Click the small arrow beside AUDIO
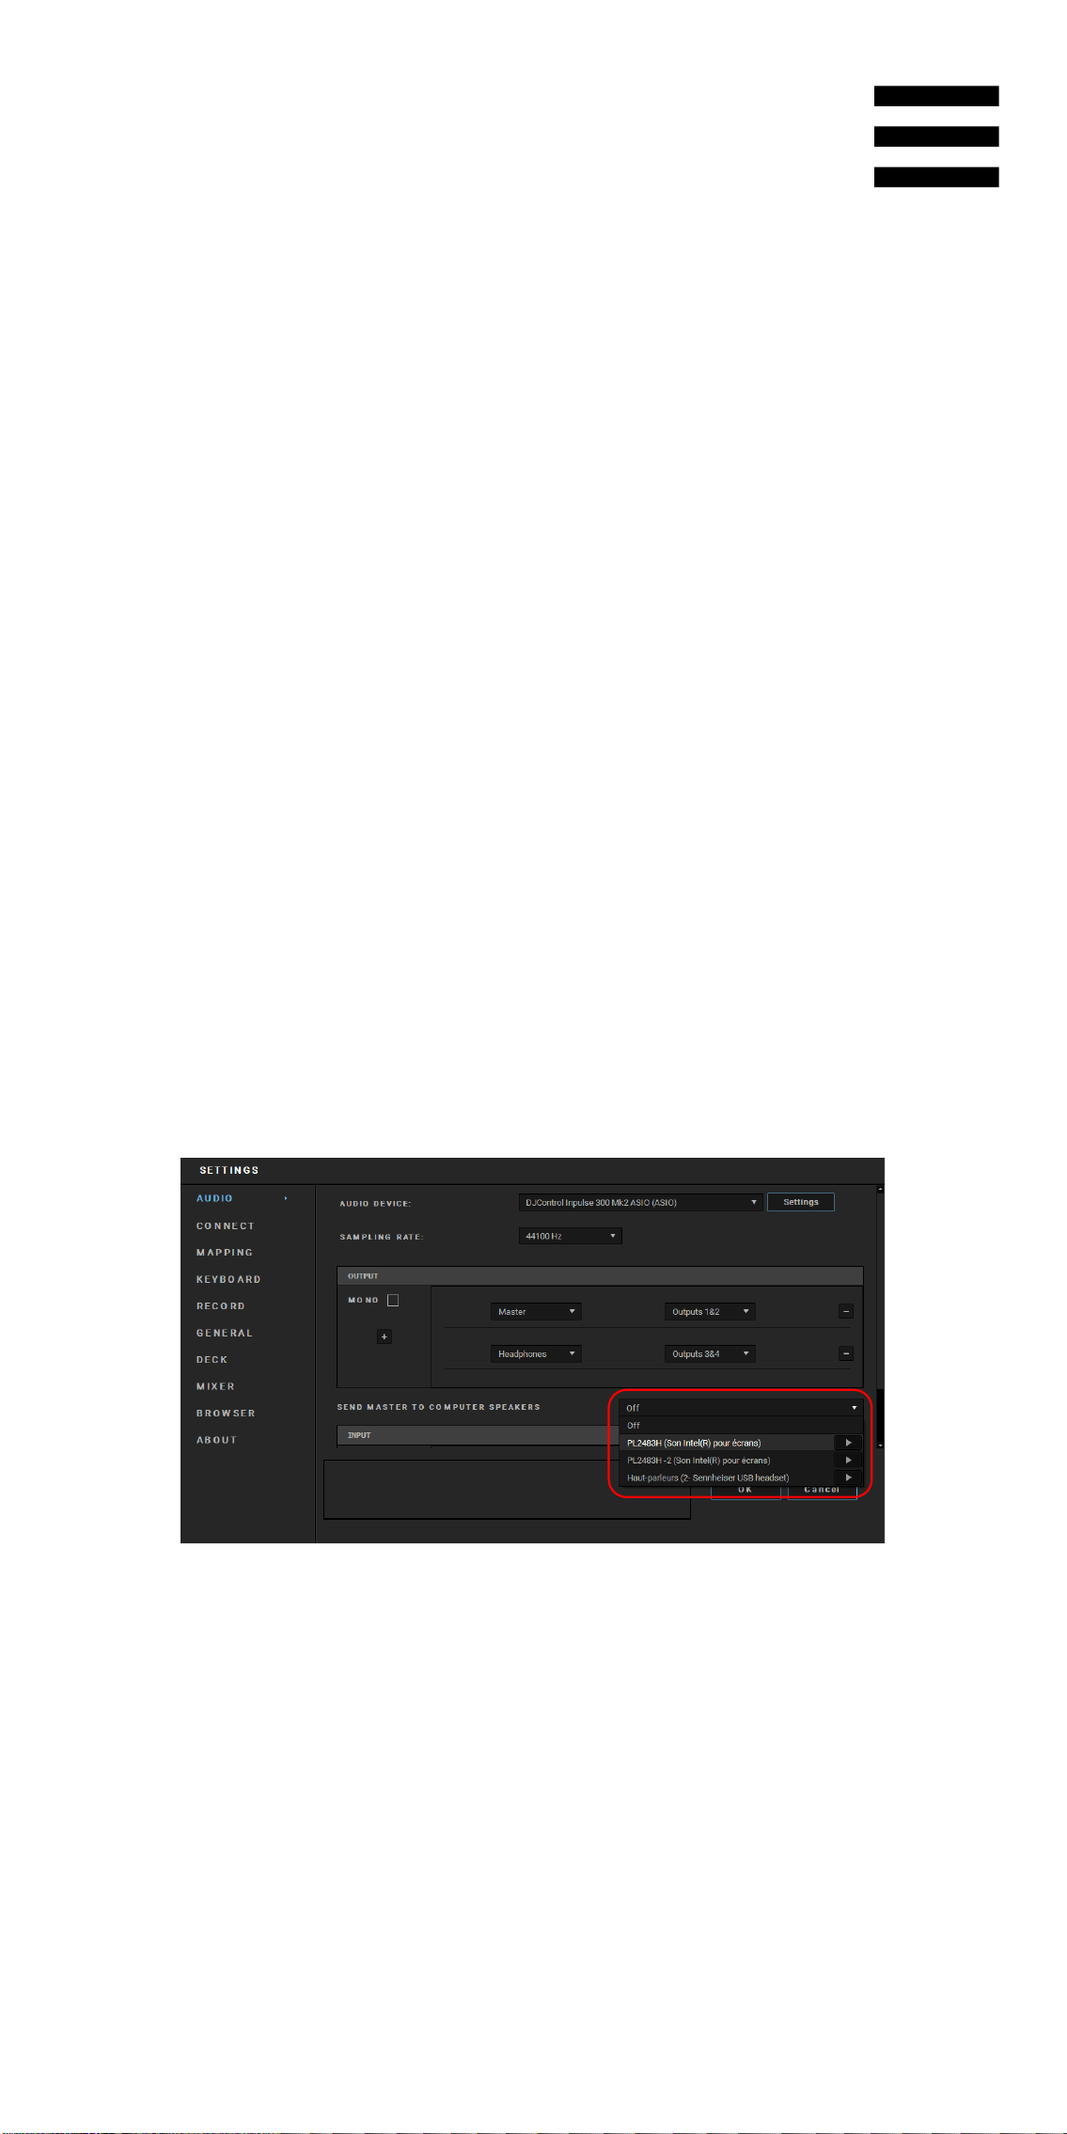This screenshot has width=1067, height=2134. [286, 1199]
